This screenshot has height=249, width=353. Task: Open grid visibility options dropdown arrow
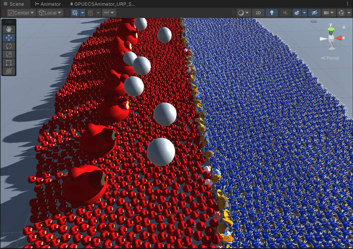click(82, 13)
